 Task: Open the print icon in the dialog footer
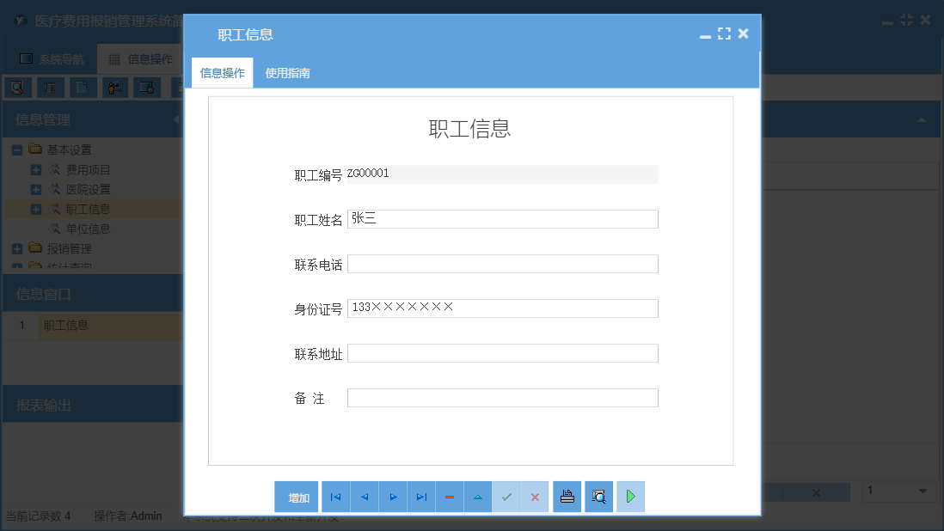pyautogui.click(x=567, y=497)
